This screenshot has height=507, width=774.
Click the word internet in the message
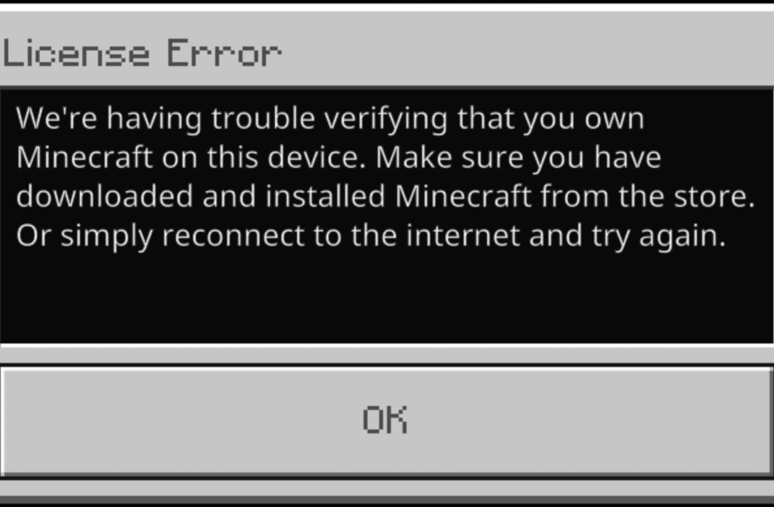[463, 235]
